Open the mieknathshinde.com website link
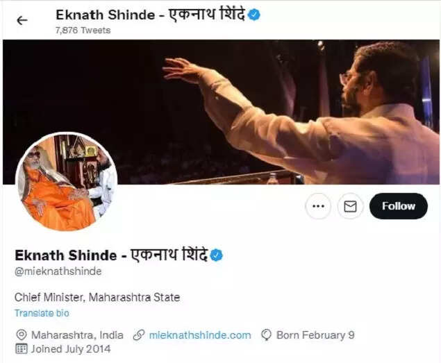Screen dimensions: 441x363 click(x=200, y=335)
